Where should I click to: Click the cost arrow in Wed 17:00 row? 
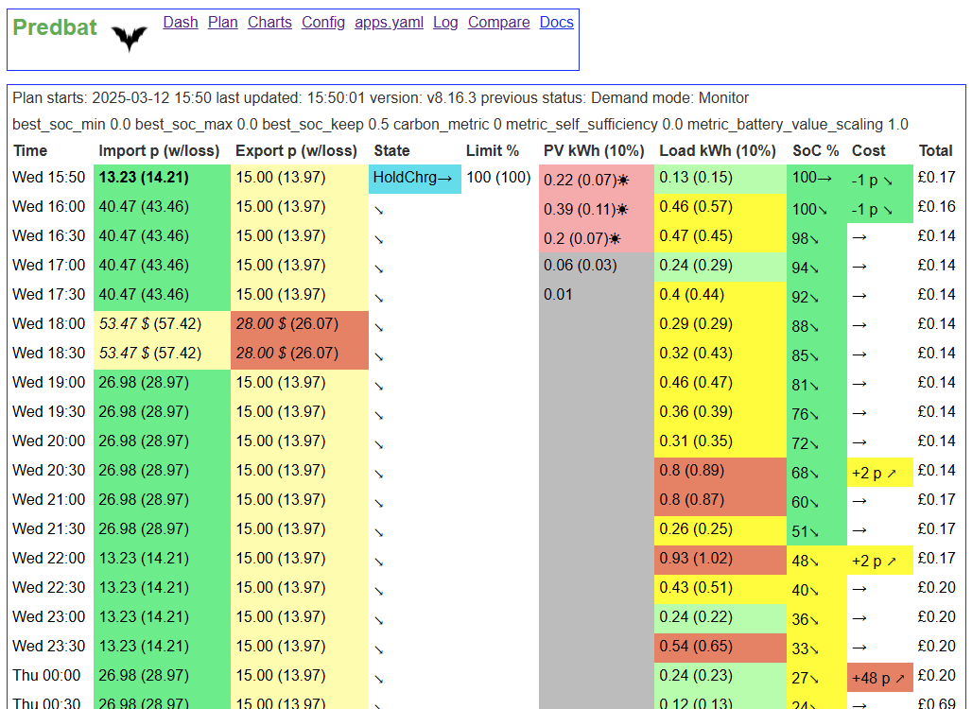(x=859, y=267)
